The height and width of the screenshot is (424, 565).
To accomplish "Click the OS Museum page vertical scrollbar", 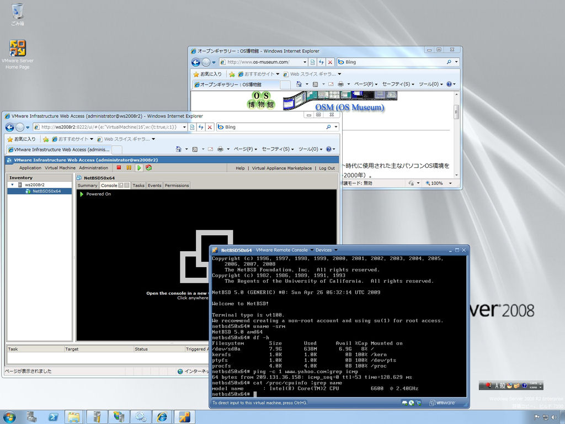I will tap(456, 134).
